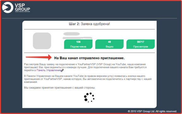Click the 106 Подписчиков stat badge

click(x=78, y=44)
